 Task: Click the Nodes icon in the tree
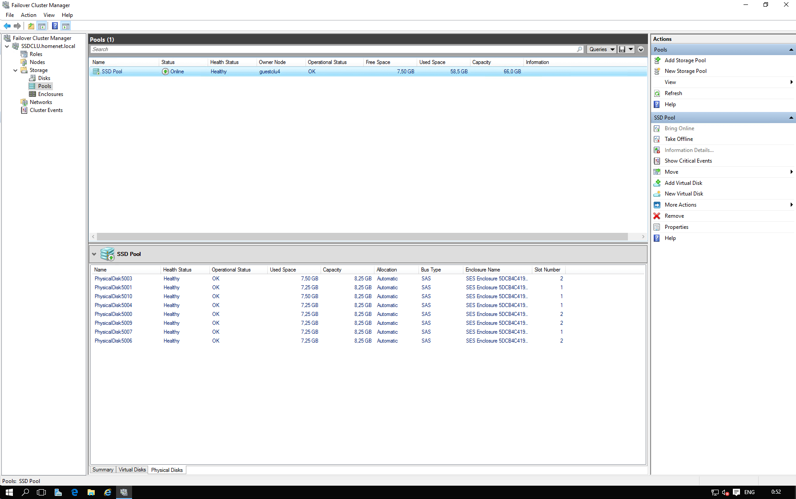click(24, 62)
